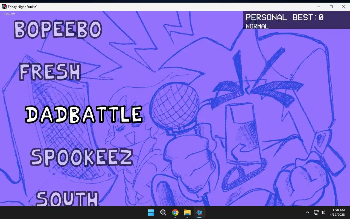Select the South song entry
Viewport: 350px width, 219px height.
(x=67, y=198)
